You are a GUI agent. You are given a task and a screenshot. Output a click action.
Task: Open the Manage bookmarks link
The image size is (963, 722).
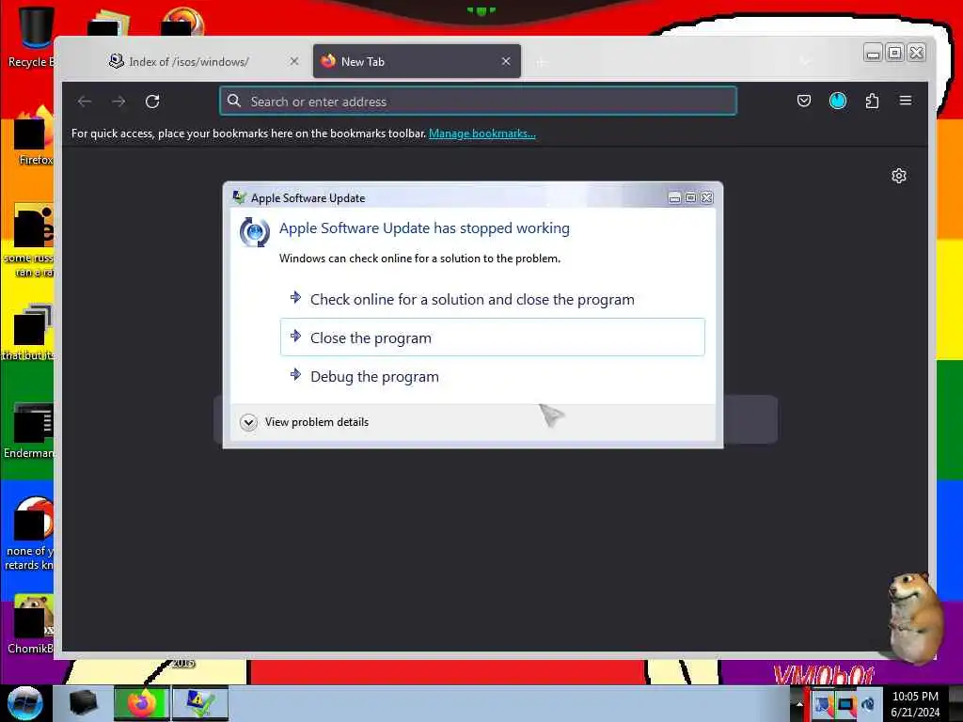pos(482,133)
